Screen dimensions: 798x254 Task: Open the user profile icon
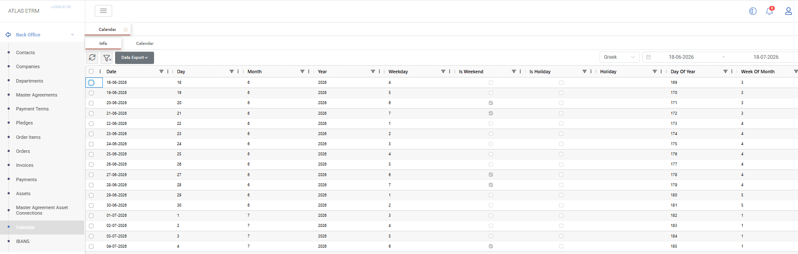(788, 11)
